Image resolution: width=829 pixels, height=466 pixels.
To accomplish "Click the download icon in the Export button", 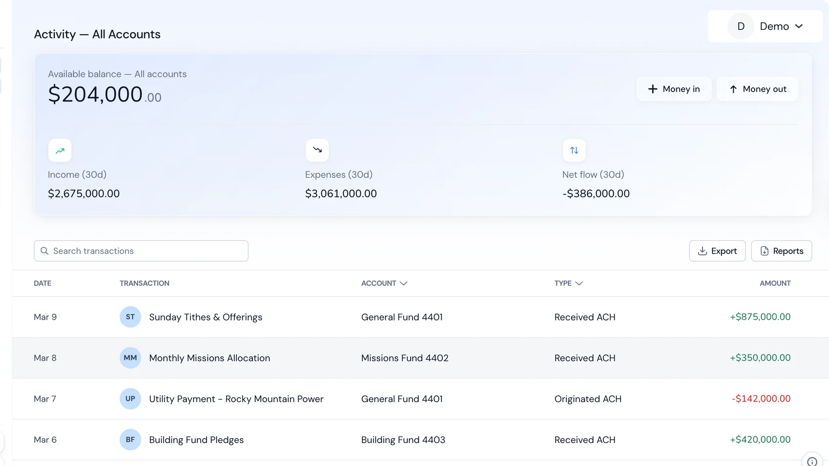I will [x=703, y=251].
